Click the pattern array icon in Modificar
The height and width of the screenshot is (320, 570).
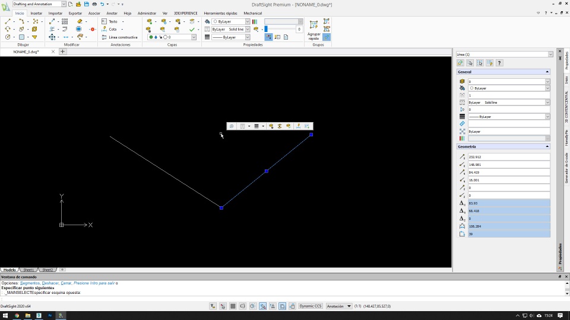click(x=65, y=21)
